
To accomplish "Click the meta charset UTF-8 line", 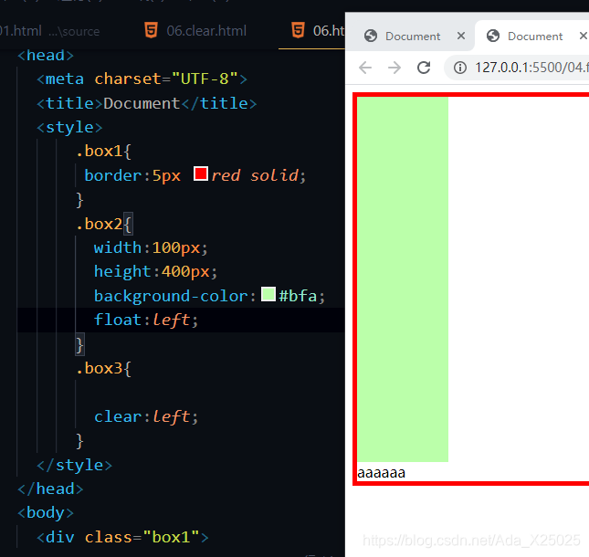I will click(x=142, y=79).
